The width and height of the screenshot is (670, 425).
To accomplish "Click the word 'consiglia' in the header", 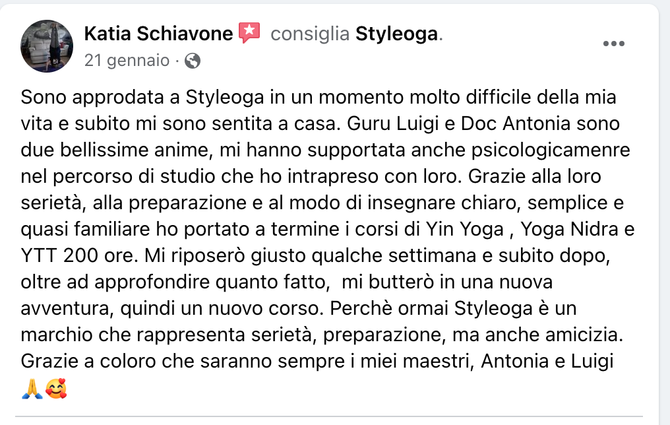I will click(309, 33).
